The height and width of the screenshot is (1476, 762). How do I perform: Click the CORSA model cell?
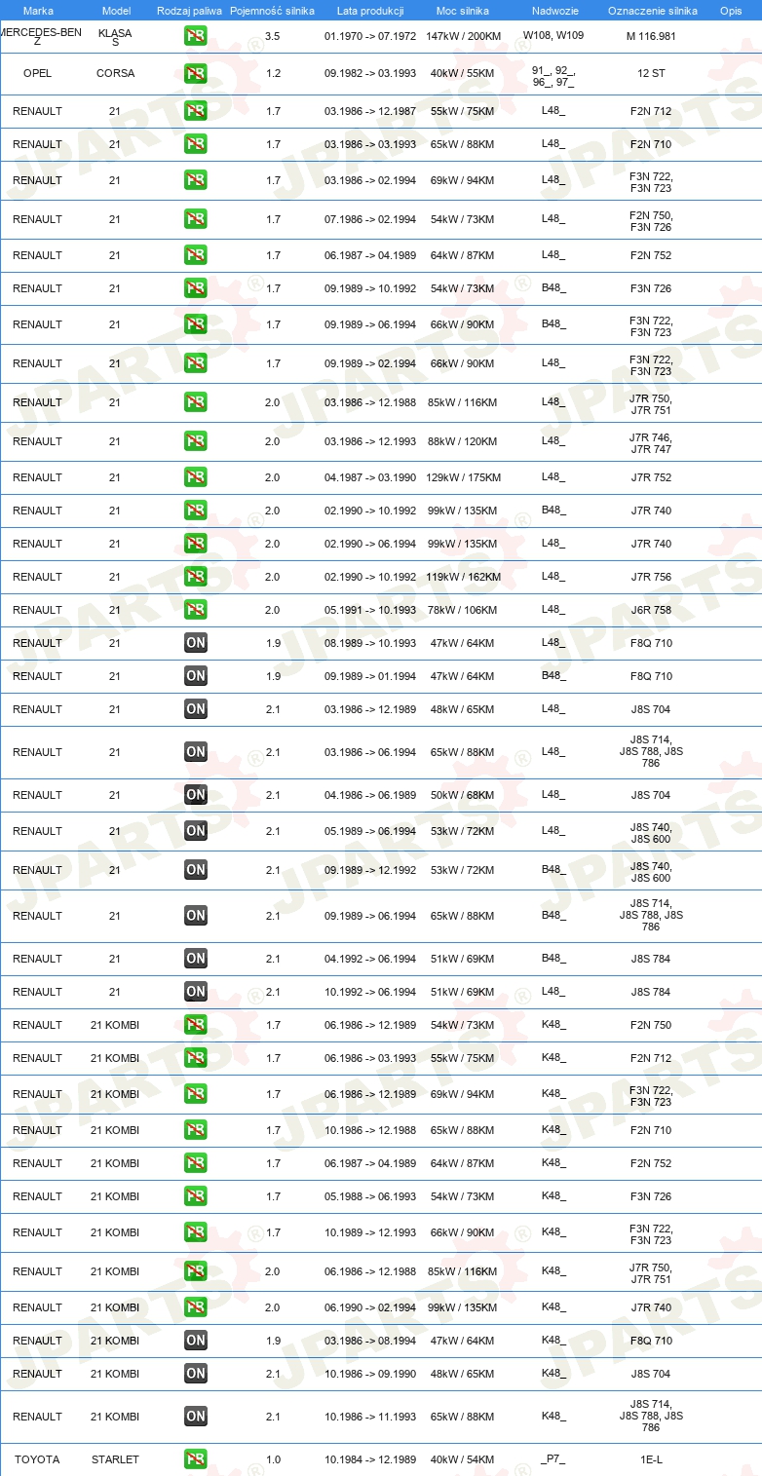click(x=115, y=73)
